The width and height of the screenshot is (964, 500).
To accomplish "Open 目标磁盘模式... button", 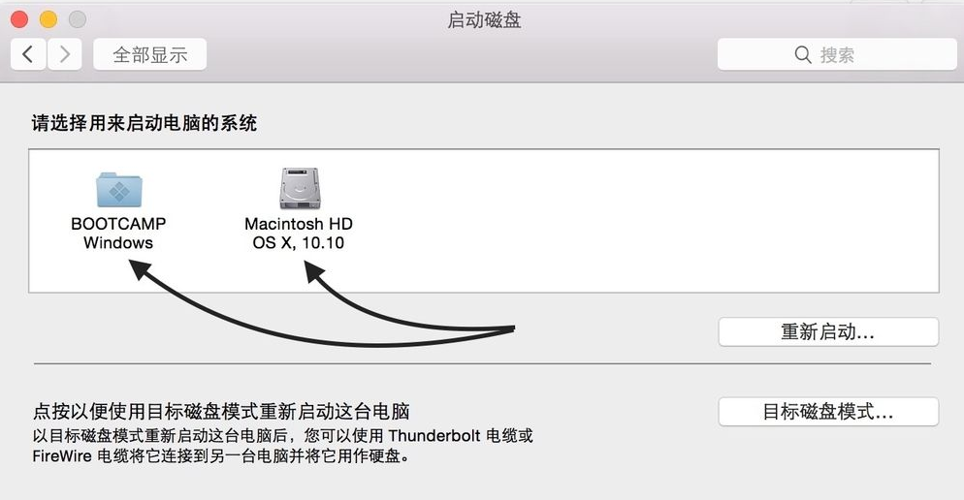I will [827, 411].
